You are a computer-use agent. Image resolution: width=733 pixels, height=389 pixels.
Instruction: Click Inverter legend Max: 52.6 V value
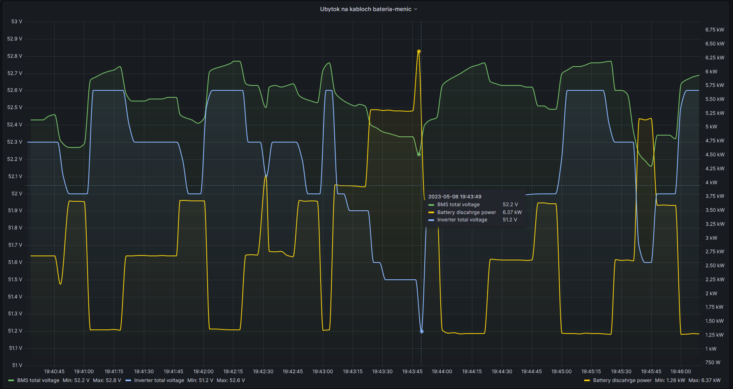[x=231, y=380]
